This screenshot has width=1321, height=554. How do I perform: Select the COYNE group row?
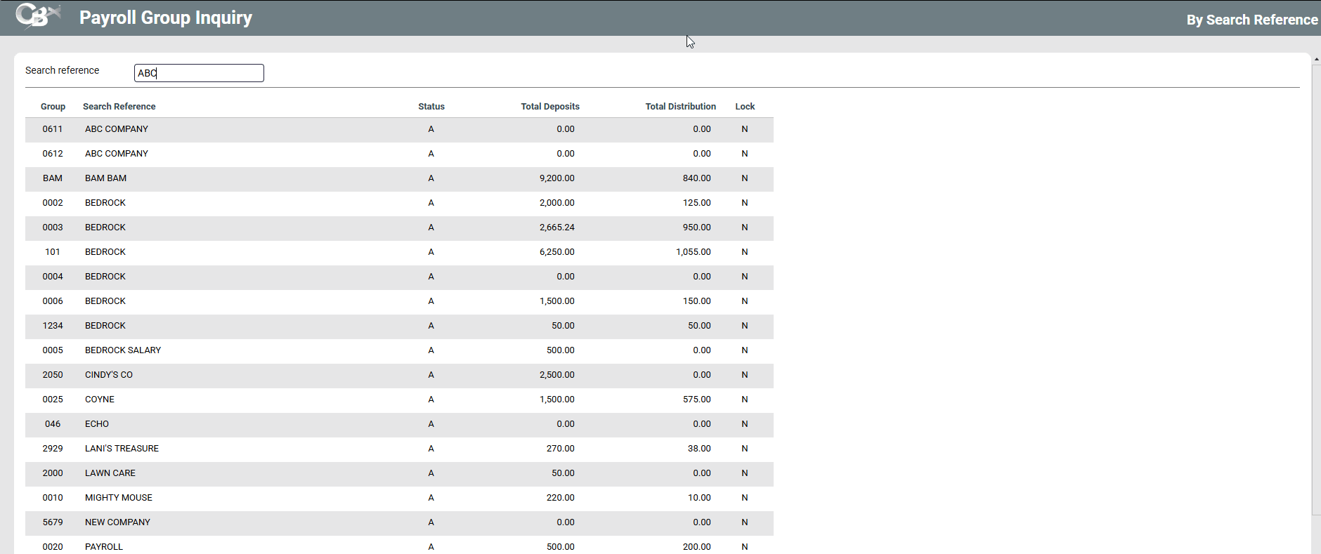click(100, 400)
